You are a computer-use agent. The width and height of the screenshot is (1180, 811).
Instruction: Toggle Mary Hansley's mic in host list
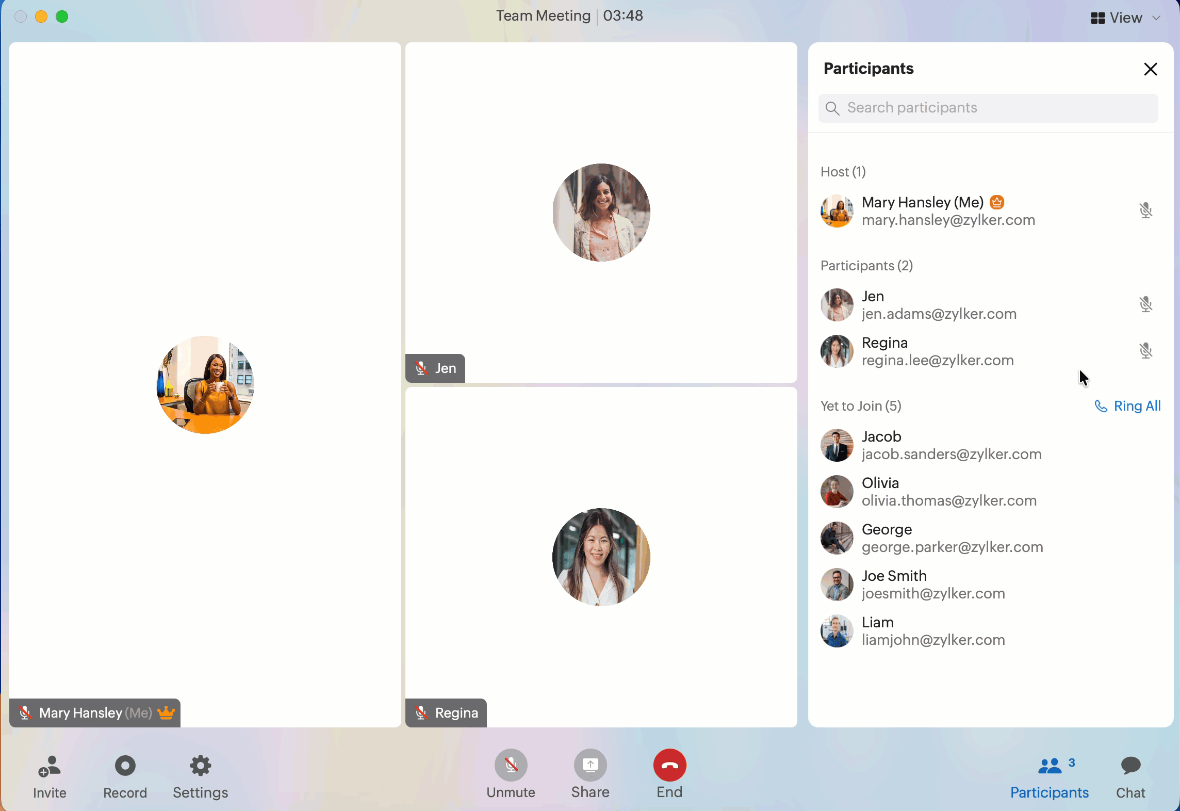coord(1145,210)
